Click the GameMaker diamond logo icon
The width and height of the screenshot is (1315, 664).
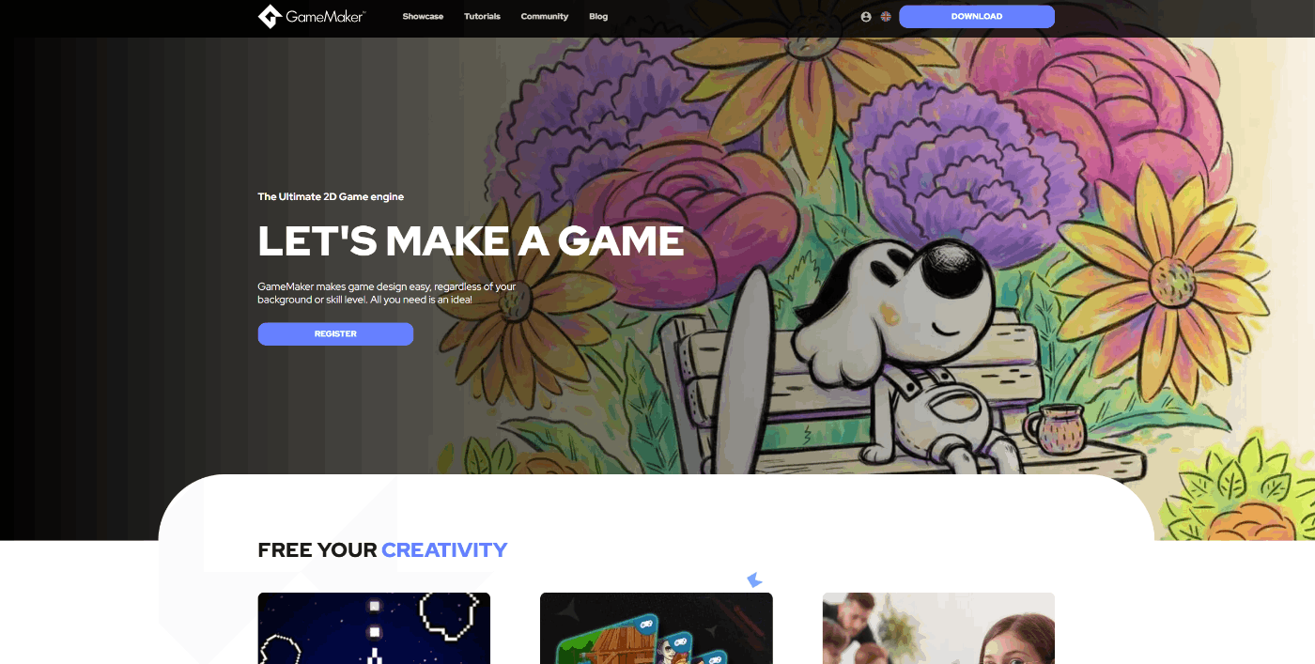click(x=270, y=16)
